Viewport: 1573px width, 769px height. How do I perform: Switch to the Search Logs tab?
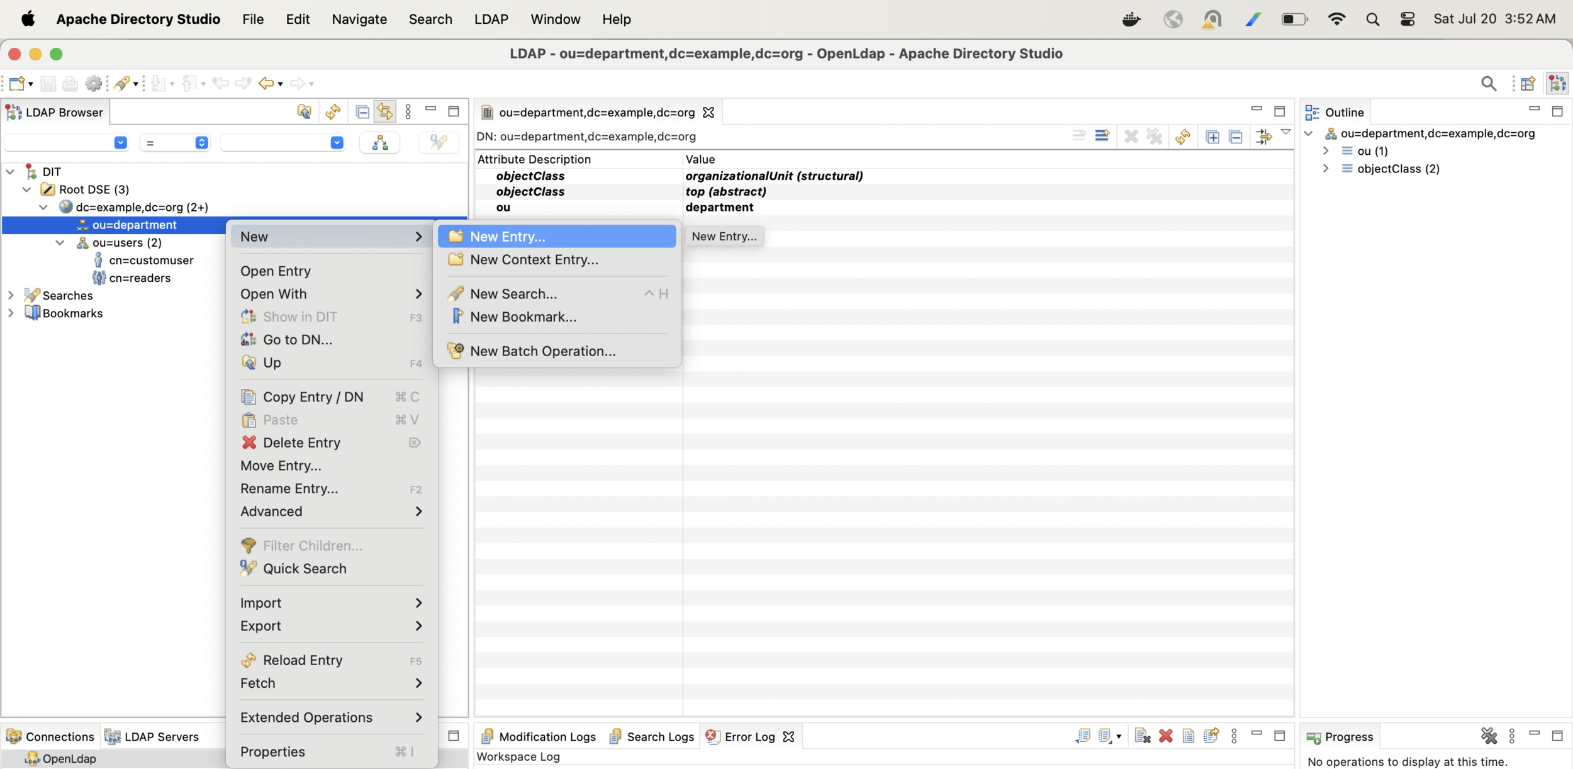point(659,736)
